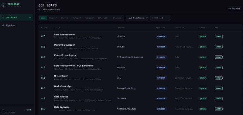Select the Scraped filter tab
This screenshot has height=115, width=243.
pyautogui.click(x=77, y=18)
